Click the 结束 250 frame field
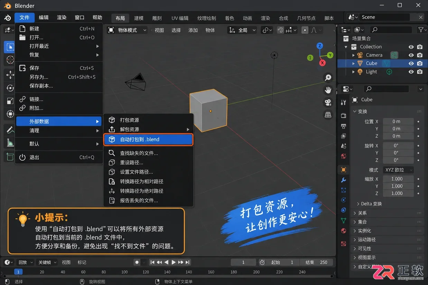The width and height of the screenshot is (428, 285). 316,262
